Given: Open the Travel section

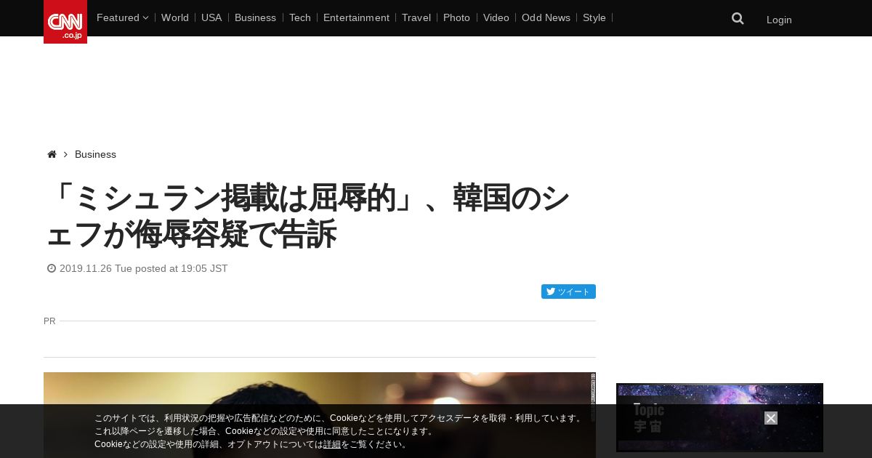Looking at the screenshot, I should click(416, 17).
